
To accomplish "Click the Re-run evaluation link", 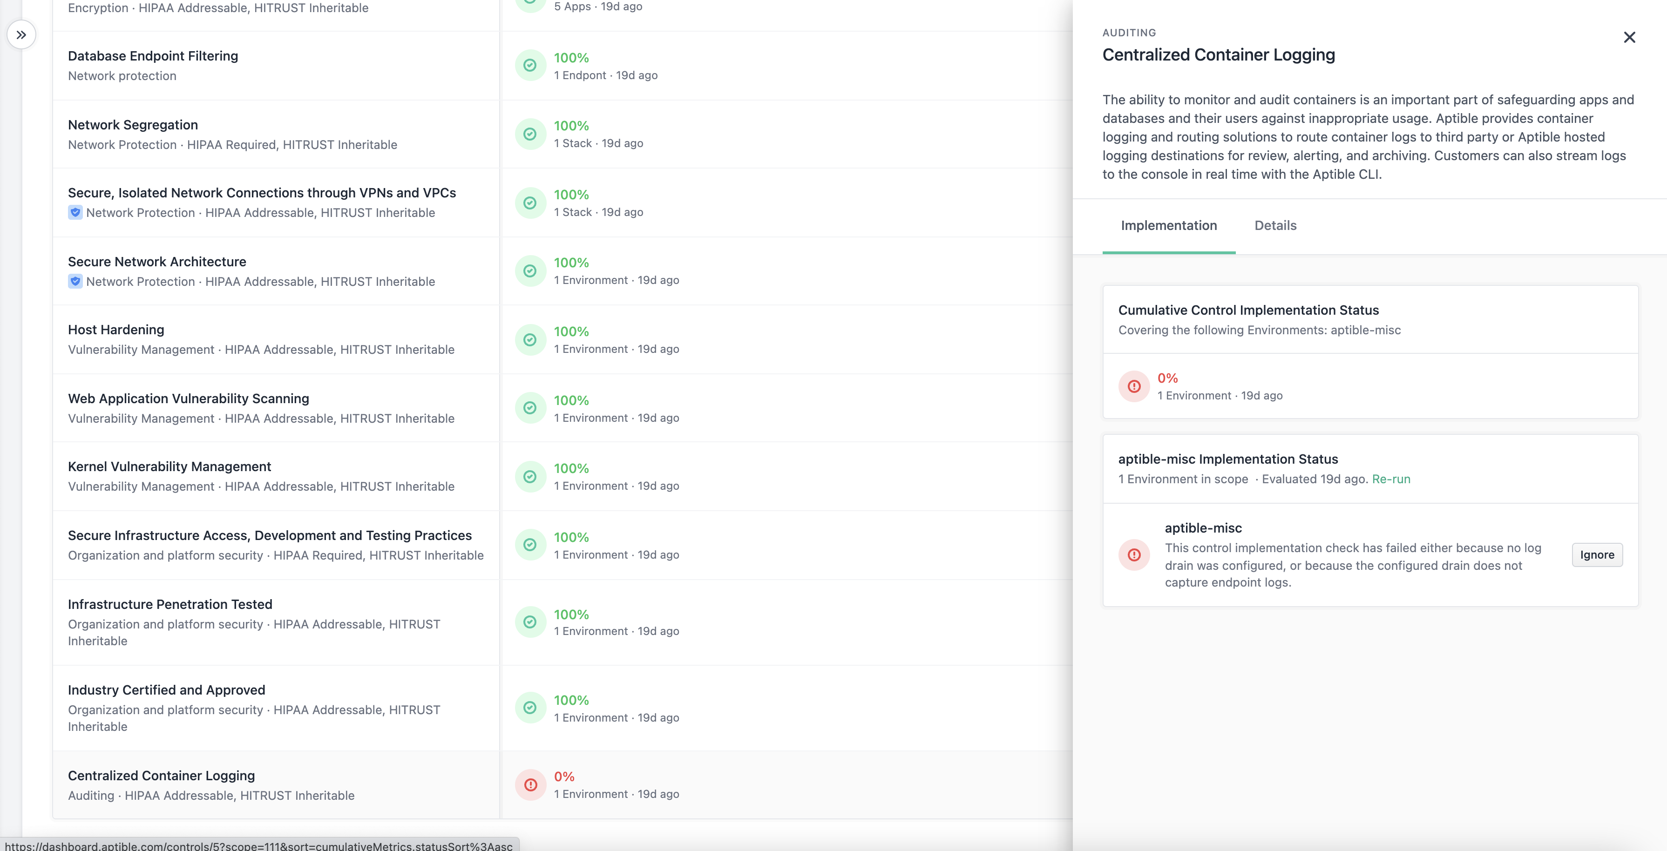I will tap(1391, 479).
